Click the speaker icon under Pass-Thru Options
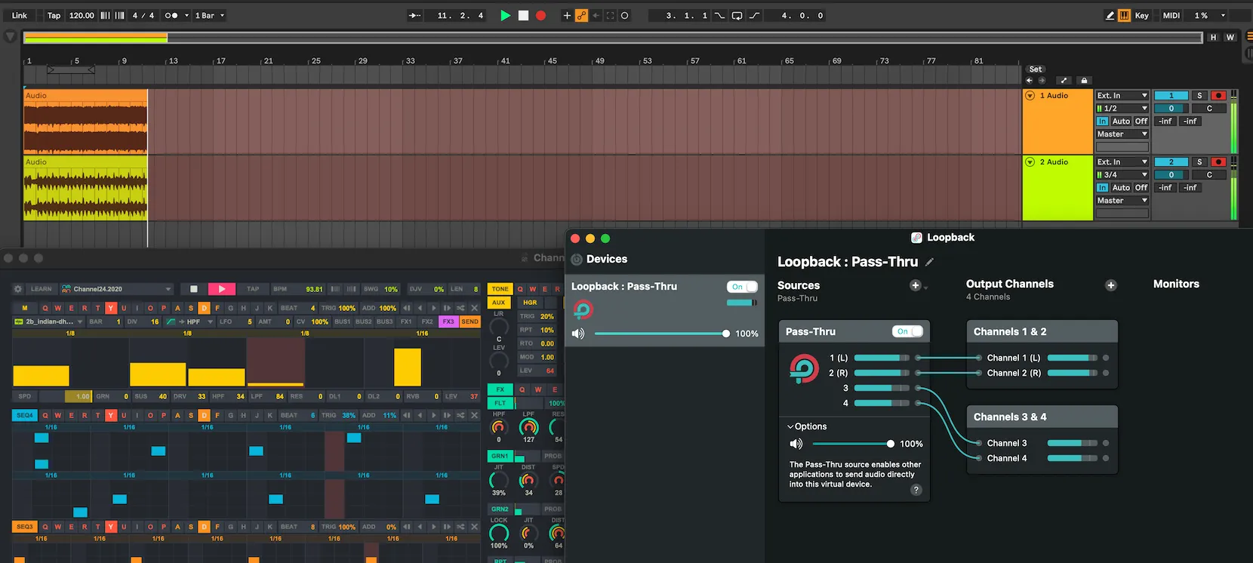The image size is (1253, 563). (x=796, y=444)
